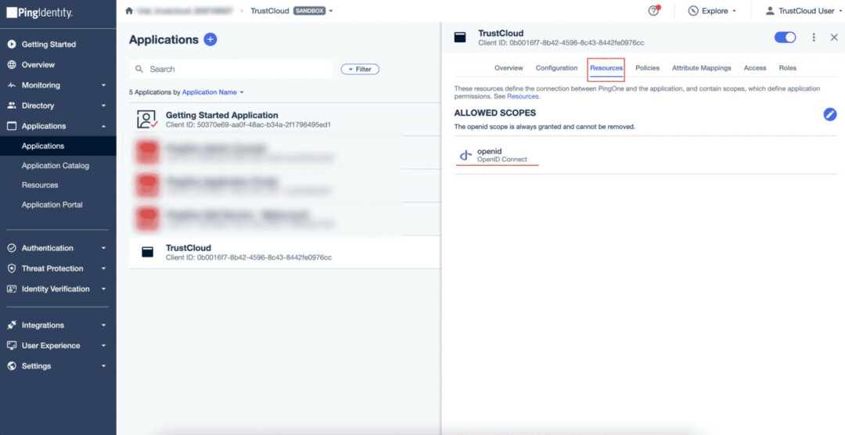Expand the User Experience section
Image resolution: width=845 pixels, height=435 pixels.
[104, 346]
